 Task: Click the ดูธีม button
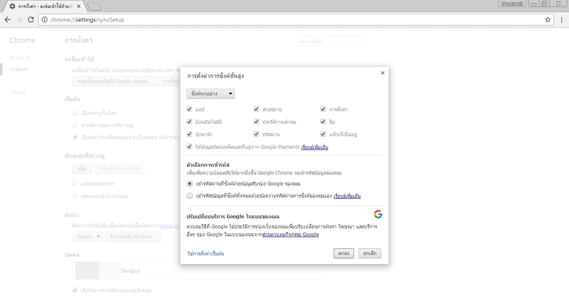(x=82, y=169)
